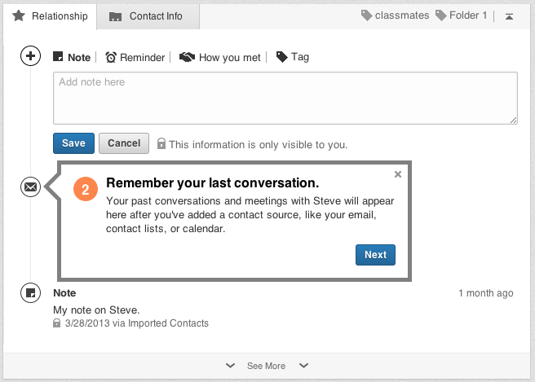Click the plus add icon
The image size is (535, 382).
tap(30, 56)
